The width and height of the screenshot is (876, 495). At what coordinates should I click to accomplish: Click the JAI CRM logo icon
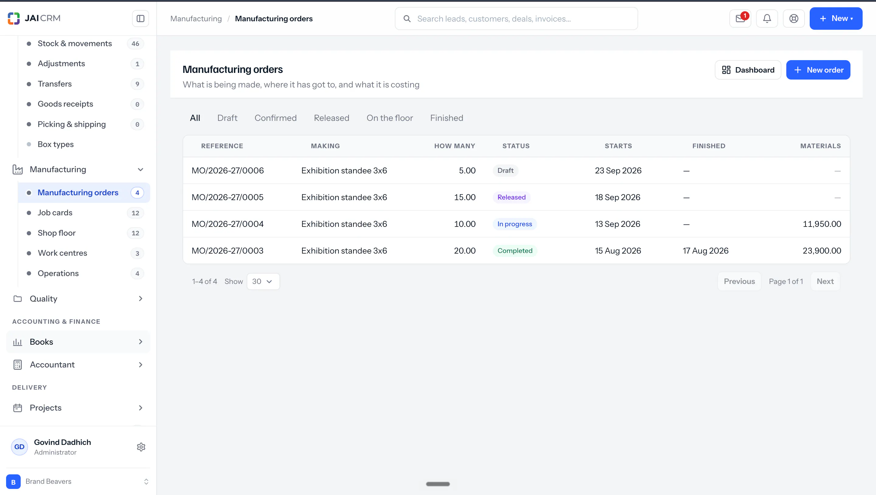14,18
